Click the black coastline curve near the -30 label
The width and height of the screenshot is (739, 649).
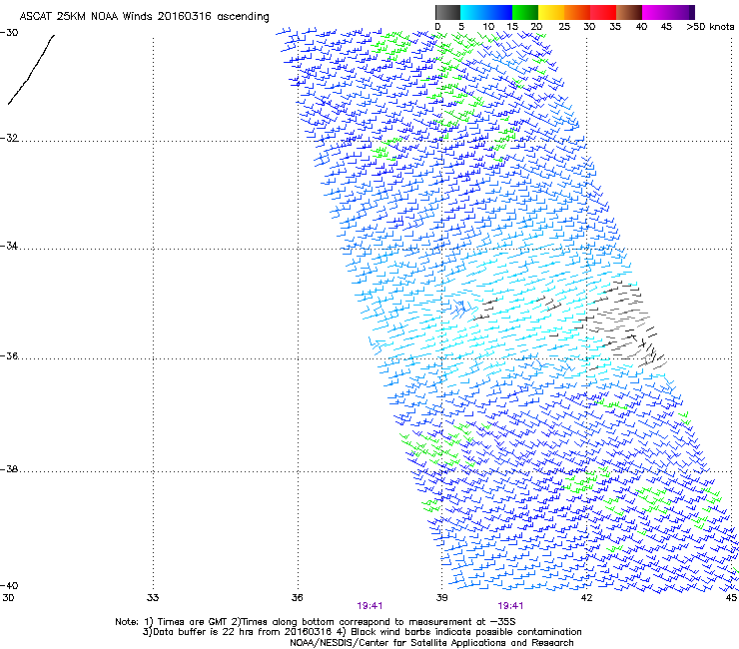(32, 69)
